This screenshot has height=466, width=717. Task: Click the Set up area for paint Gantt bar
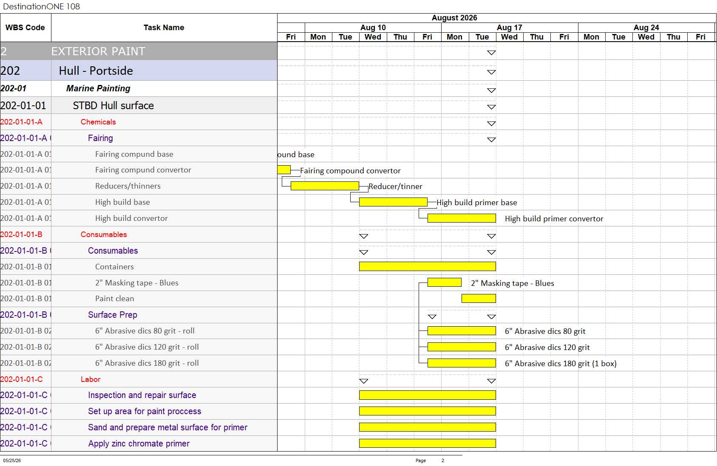tap(428, 411)
